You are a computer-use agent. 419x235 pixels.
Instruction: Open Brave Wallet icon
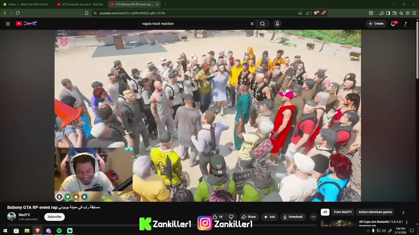pyautogui.click(x=394, y=13)
